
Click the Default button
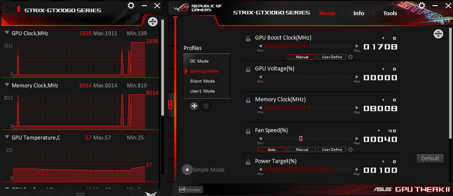[430, 158]
